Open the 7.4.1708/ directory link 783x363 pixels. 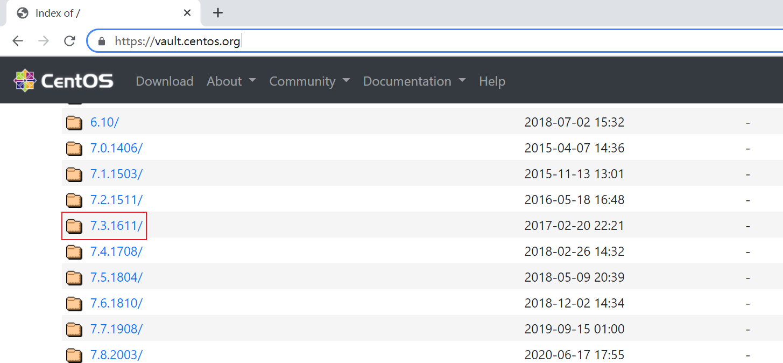(116, 252)
